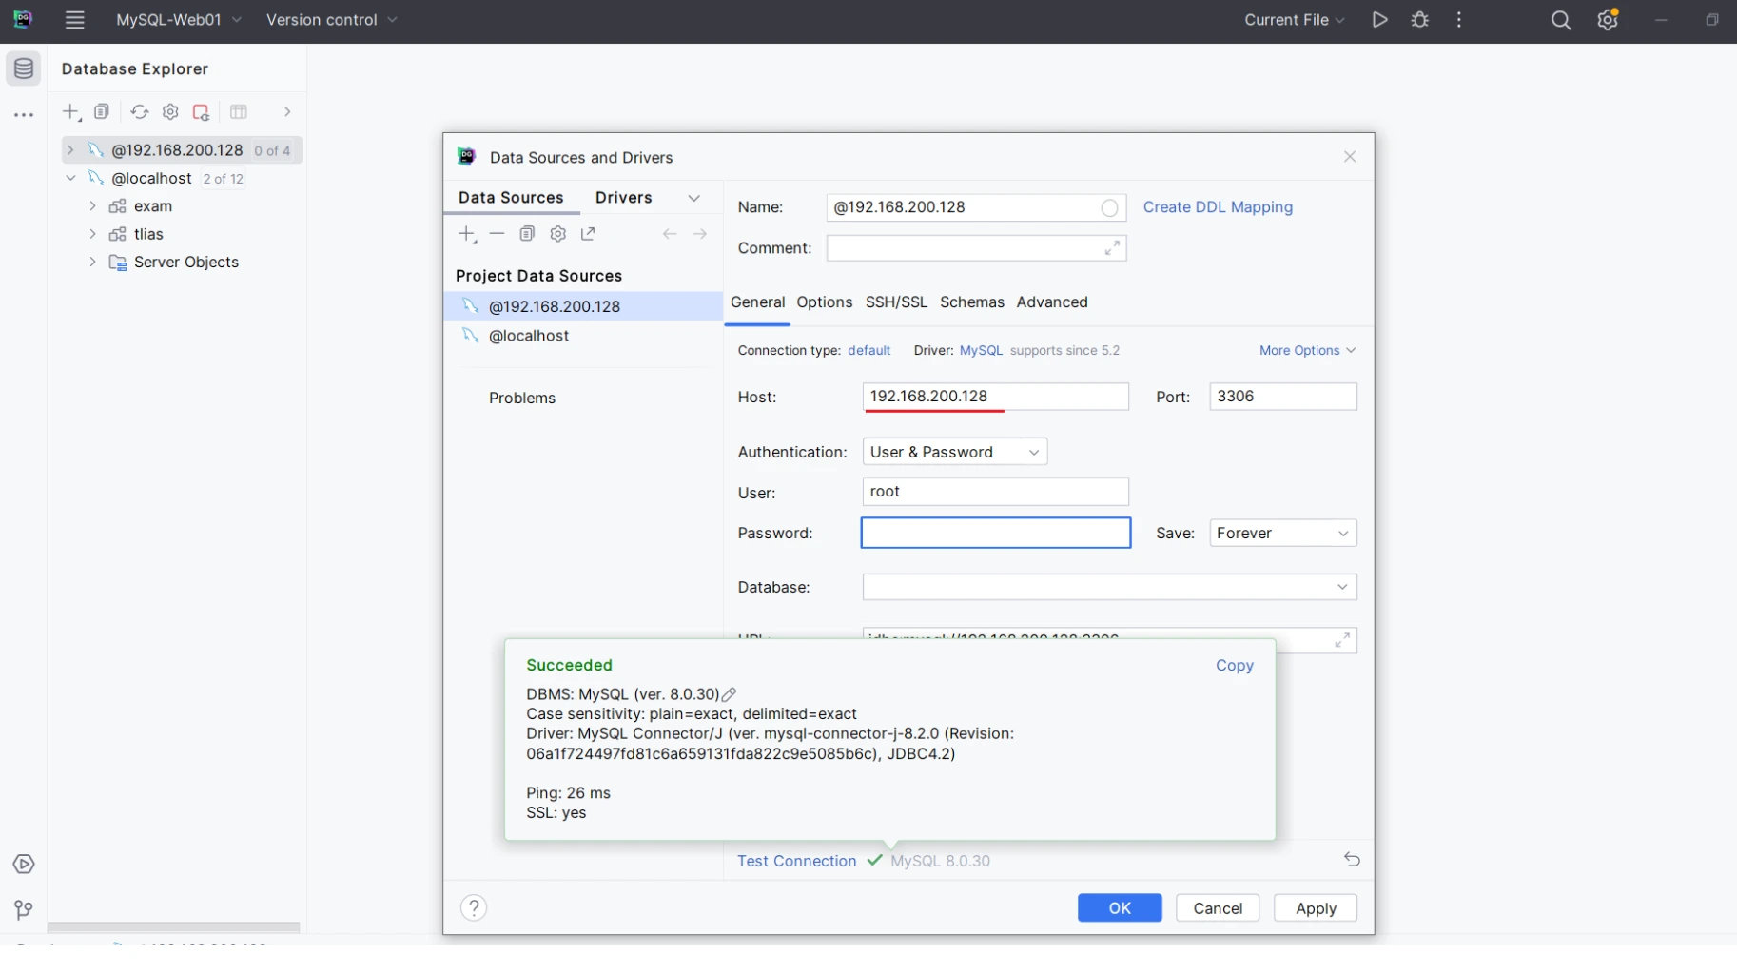Navigate back in the dialog
Screen dimensions: 1737x973
670,234
